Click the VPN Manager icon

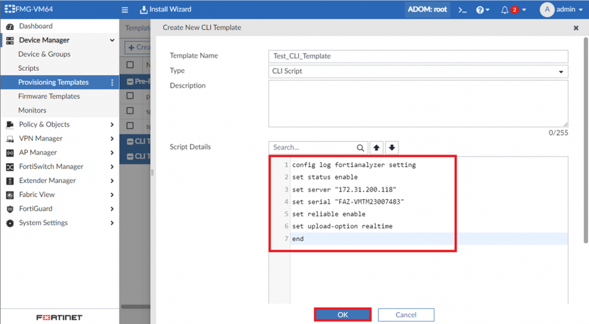point(10,139)
